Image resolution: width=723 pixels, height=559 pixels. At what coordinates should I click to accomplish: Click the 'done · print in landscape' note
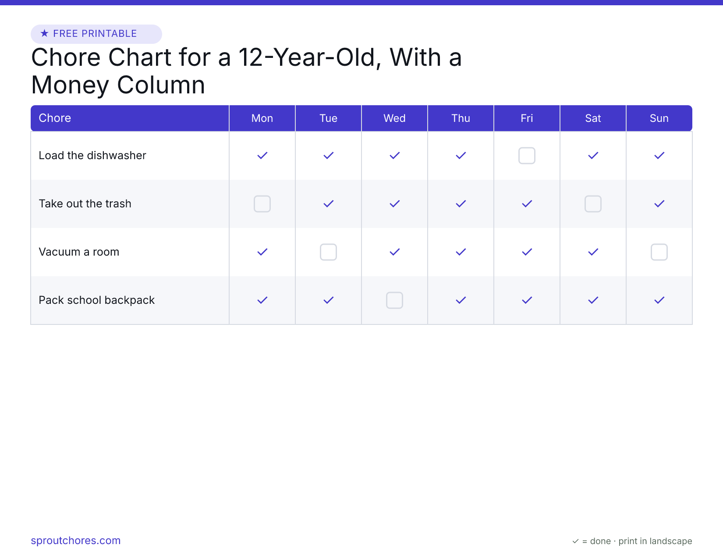[x=641, y=541]
